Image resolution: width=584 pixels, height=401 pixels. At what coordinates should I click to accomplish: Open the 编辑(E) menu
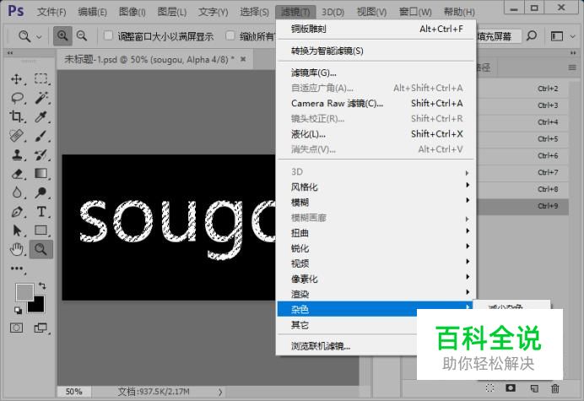(92, 12)
